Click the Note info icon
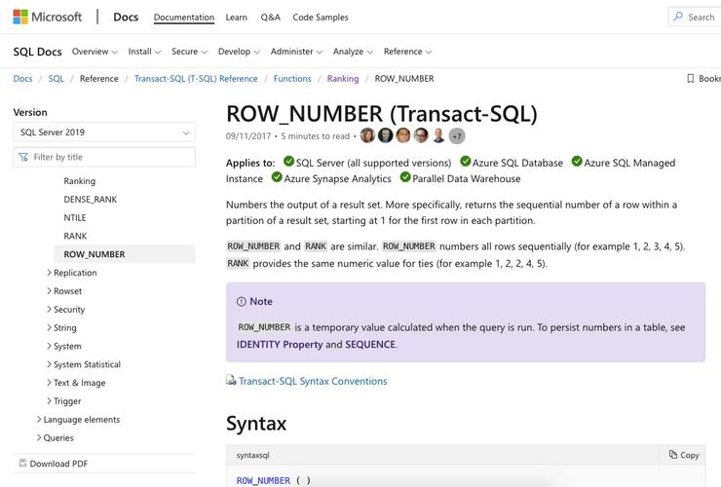 pos(242,302)
